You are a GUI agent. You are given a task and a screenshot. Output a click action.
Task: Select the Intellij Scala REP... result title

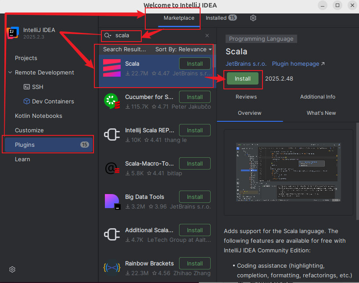click(x=150, y=130)
